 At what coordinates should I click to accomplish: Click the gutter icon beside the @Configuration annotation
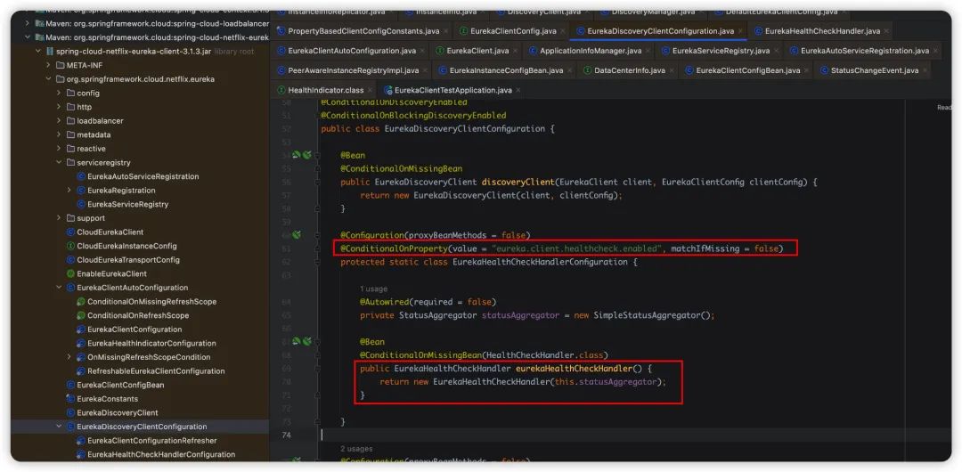tap(298, 235)
